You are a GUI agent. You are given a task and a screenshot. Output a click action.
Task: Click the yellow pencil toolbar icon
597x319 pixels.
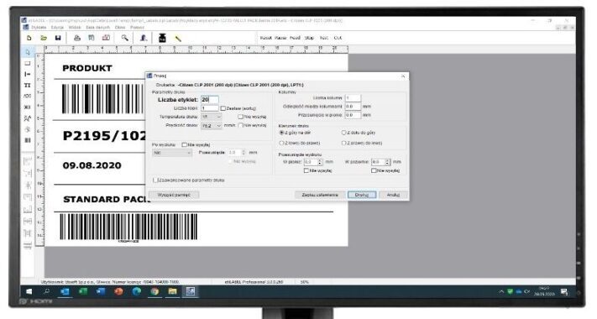(178, 38)
